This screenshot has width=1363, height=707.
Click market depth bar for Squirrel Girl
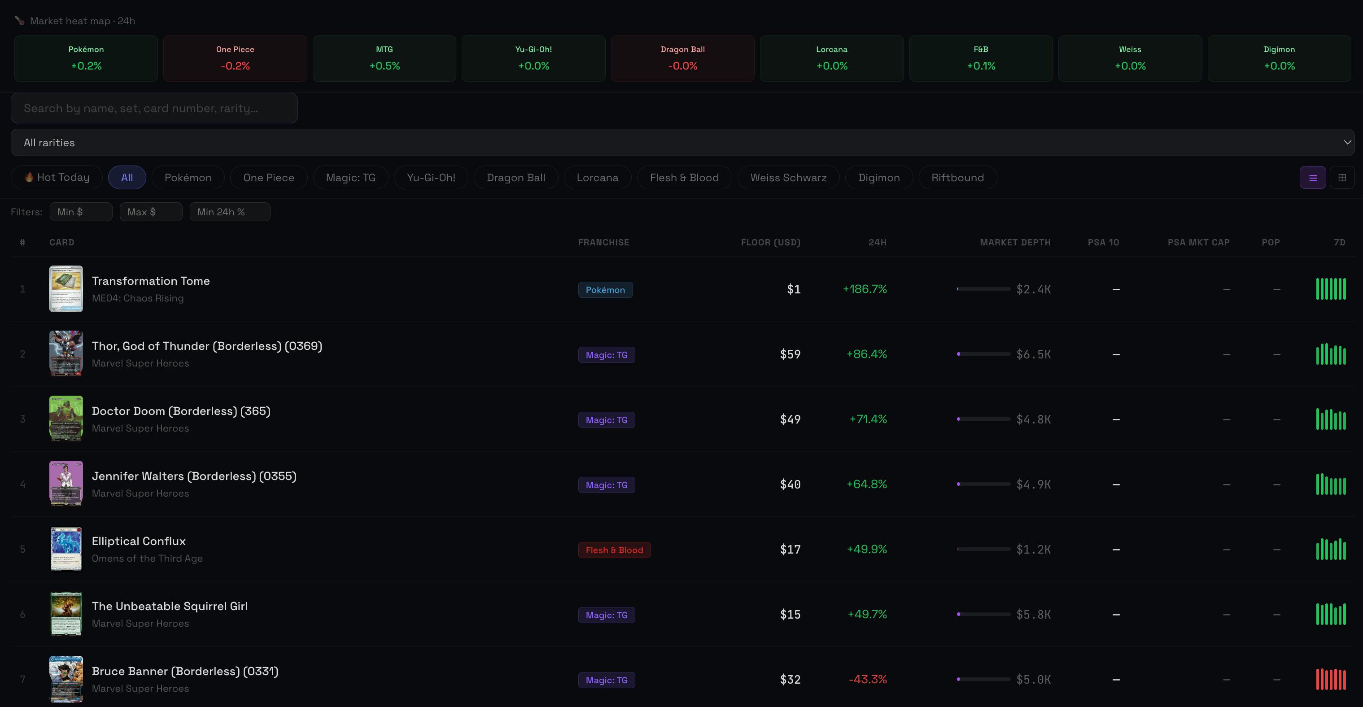[983, 615]
